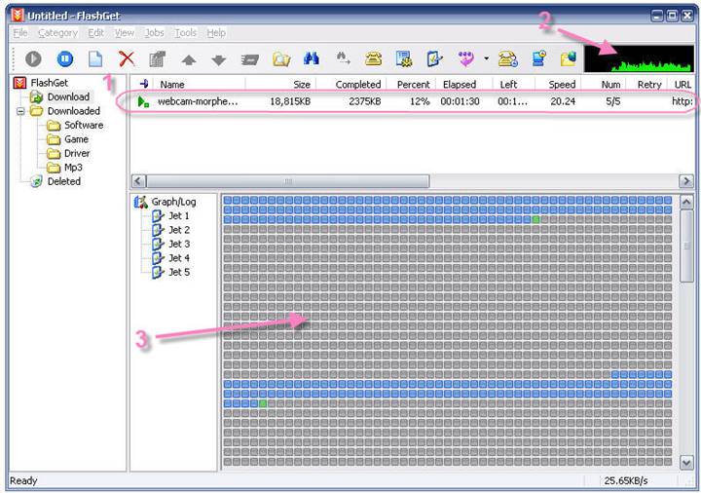Viewport: 701px width, 493px height.
Task: Click the download speed graph display
Action: (x=639, y=58)
